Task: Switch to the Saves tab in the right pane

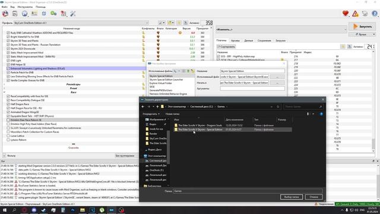Action: pyautogui.click(x=264, y=40)
